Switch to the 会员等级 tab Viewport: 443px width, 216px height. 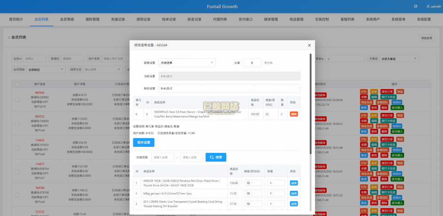[67, 19]
